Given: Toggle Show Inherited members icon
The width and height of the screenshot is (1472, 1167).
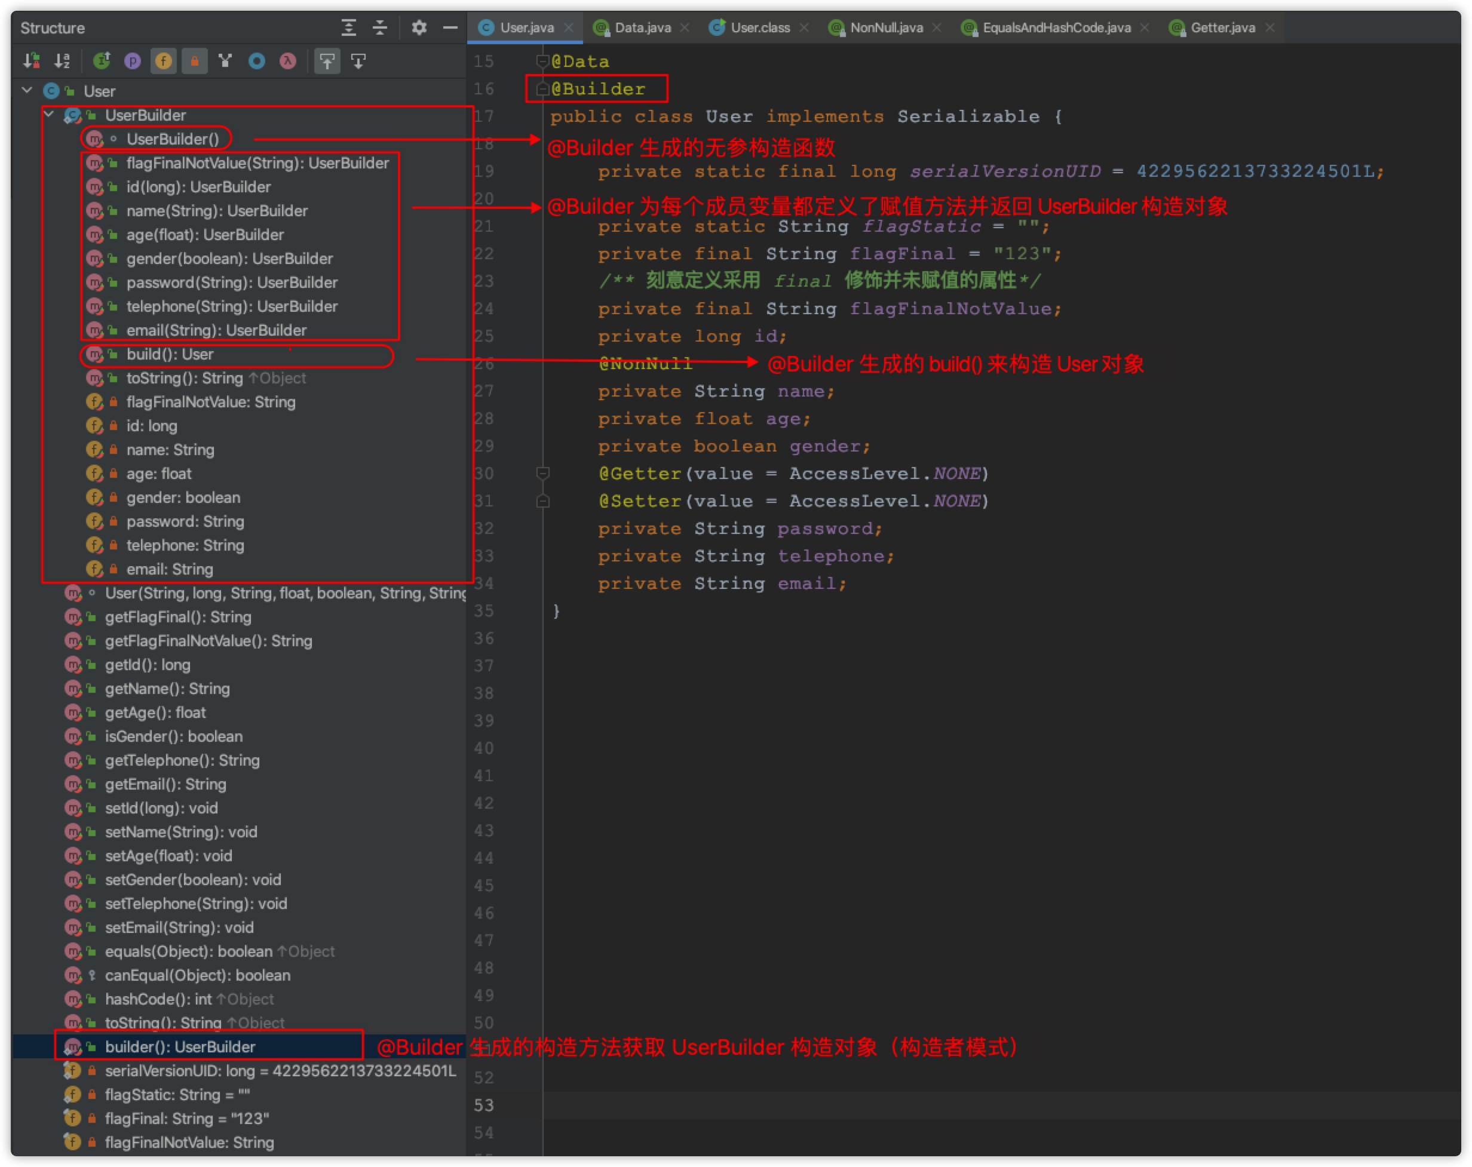Looking at the screenshot, I should [x=102, y=62].
